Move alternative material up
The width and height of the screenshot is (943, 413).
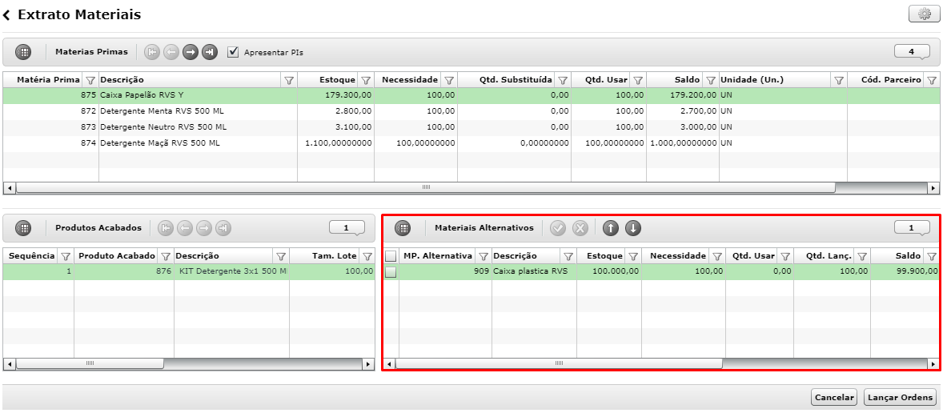611,228
